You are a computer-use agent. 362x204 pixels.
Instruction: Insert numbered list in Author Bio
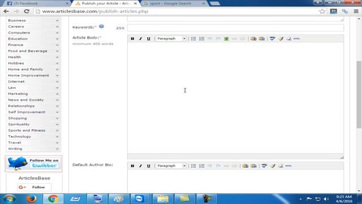click(x=202, y=166)
